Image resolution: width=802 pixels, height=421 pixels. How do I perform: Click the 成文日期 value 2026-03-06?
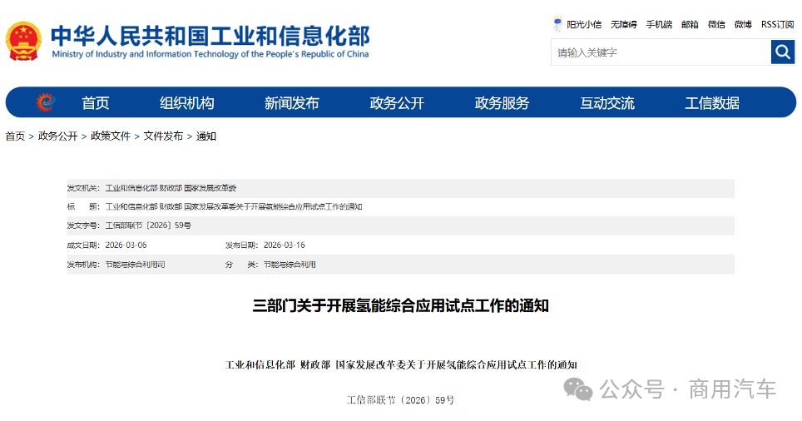click(x=126, y=245)
